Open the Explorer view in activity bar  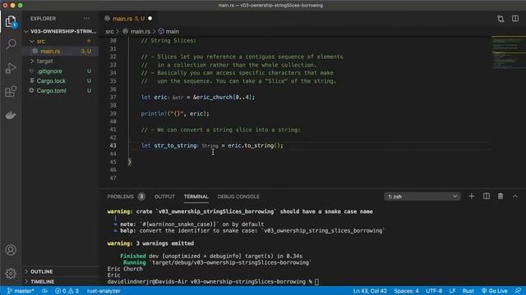pos(11,22)
